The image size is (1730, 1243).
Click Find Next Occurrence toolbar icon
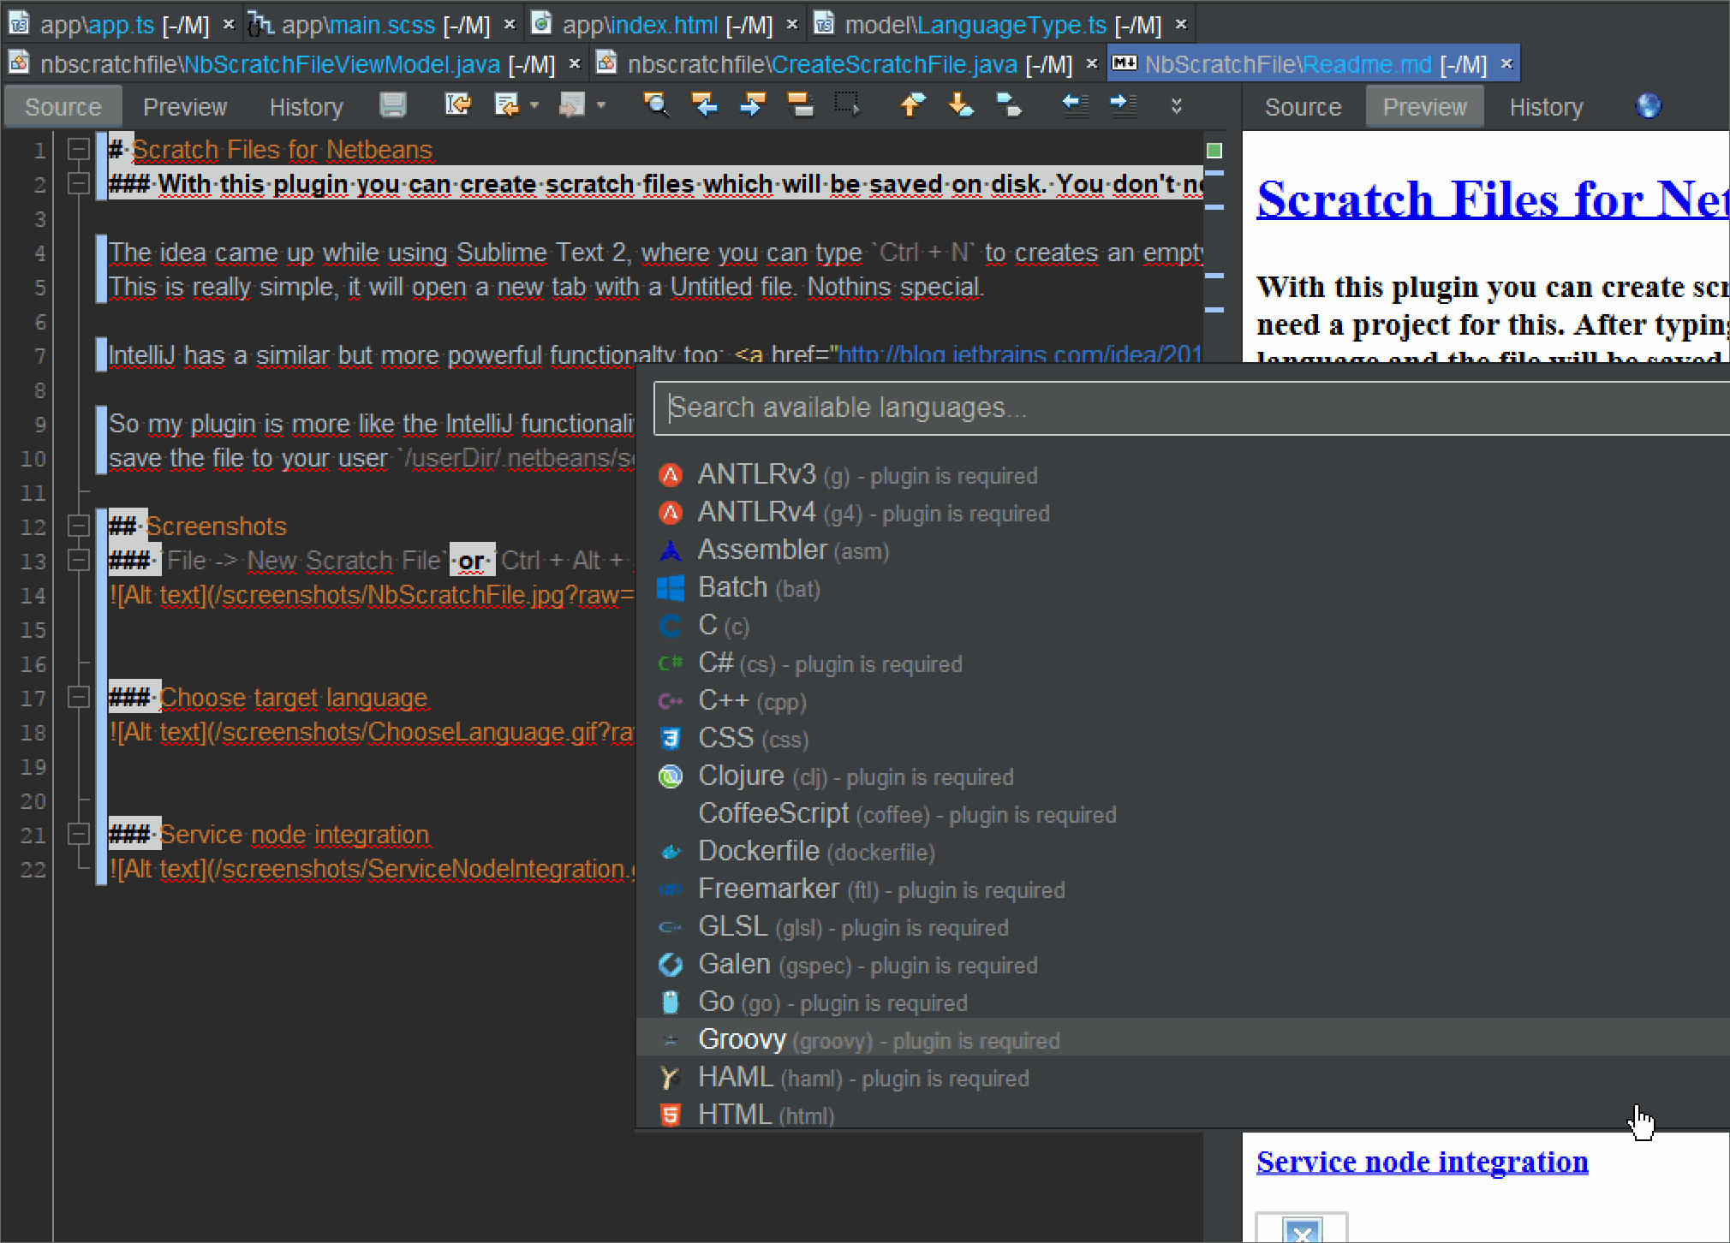(752, 105)
